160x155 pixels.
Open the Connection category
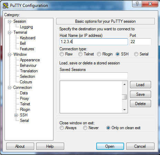(22, 87)
